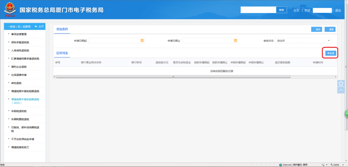Click the 申请时间 column header
Screen dimensions: 348x167
318,62
